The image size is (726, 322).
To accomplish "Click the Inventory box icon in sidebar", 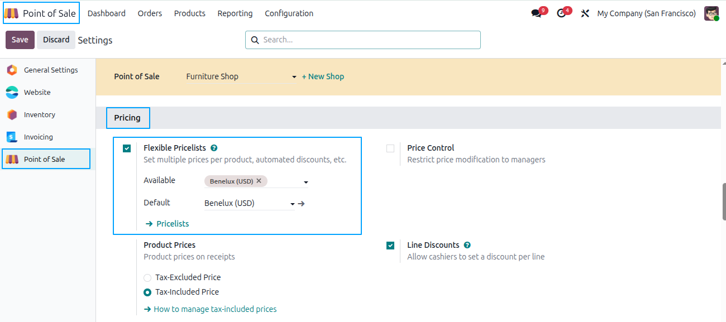I will [x=12, y=115].
